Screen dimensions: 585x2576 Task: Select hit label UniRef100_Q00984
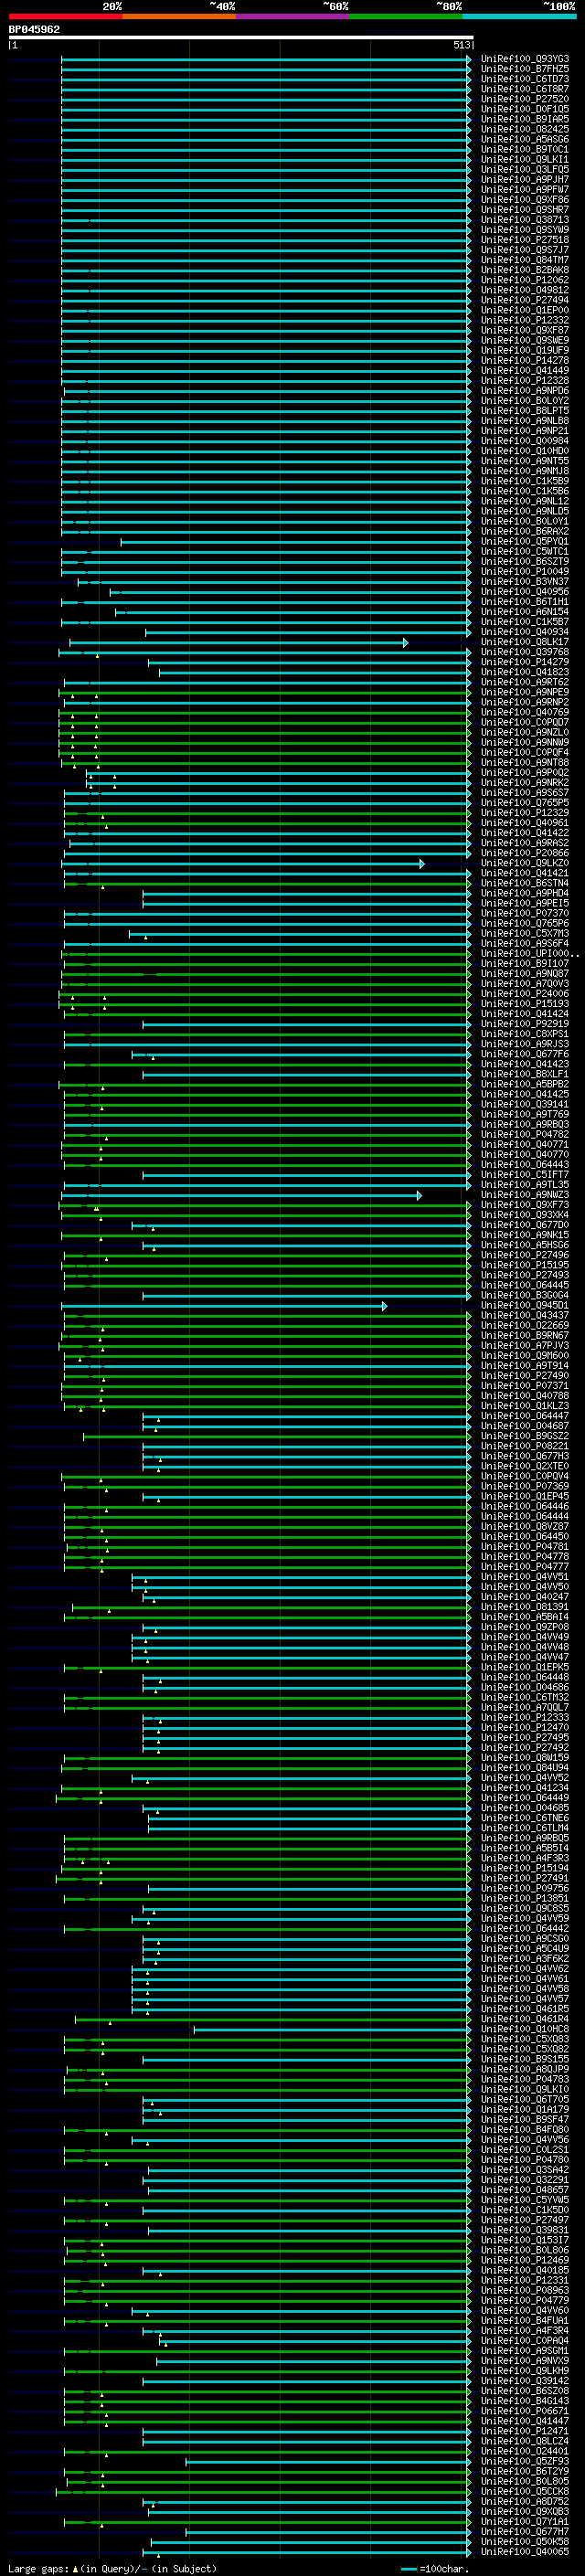coord(524,441)
